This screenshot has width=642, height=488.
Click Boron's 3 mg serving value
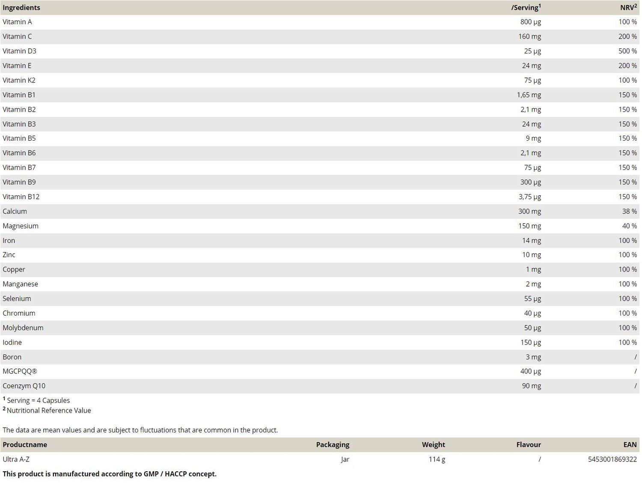533,357
